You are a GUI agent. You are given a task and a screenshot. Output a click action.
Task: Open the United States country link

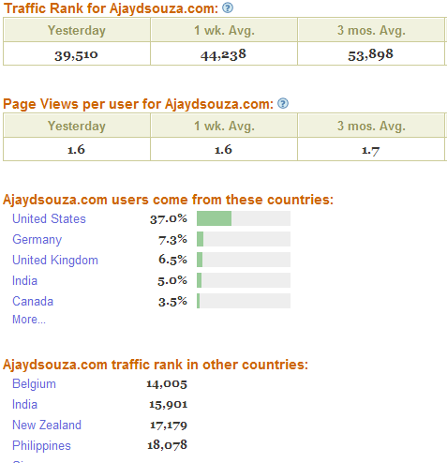click(x=49, y=218)
